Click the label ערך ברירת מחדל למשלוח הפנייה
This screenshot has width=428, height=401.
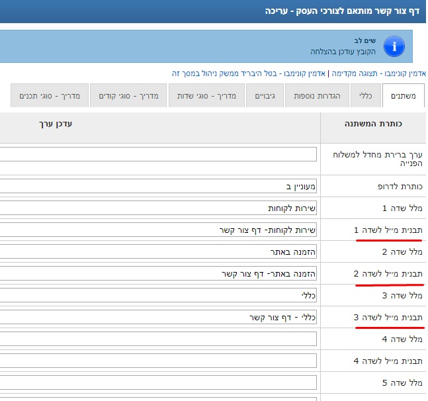point(378,159)
